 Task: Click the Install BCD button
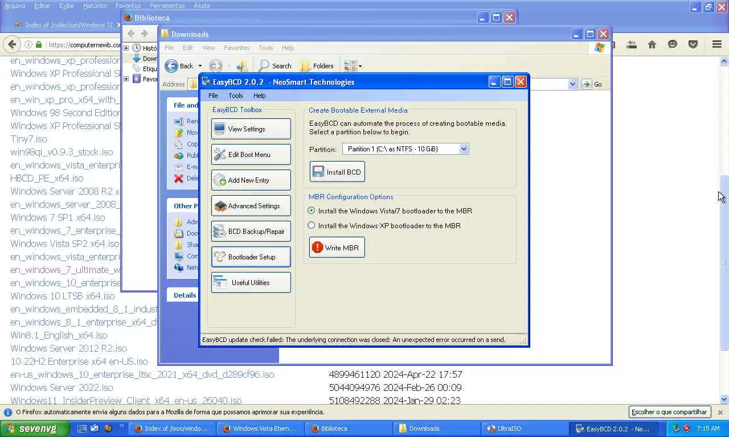(x=337, y=172)
